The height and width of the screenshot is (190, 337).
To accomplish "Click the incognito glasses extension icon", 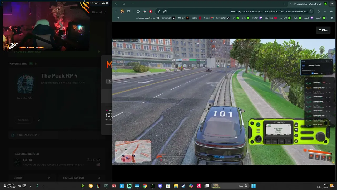I will (144, 11).
